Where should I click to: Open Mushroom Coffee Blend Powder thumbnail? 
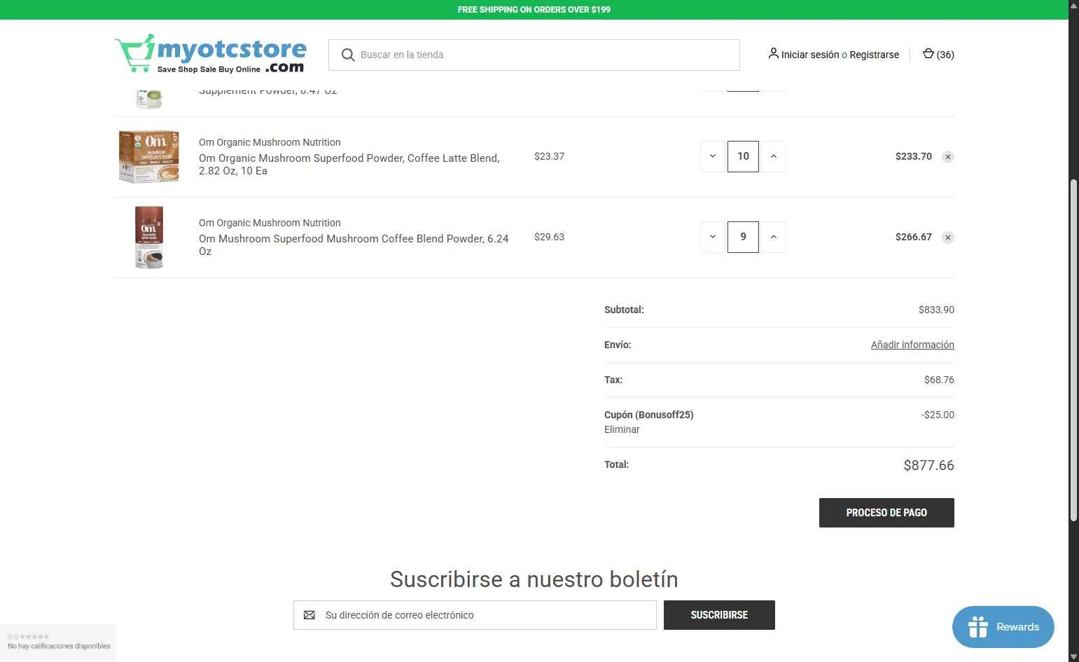point(148,237)
